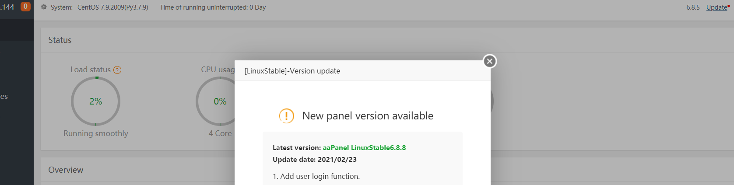Click the Add user login function changelog entry
Viewport: 734px width, 185px height.
(316, 176)
